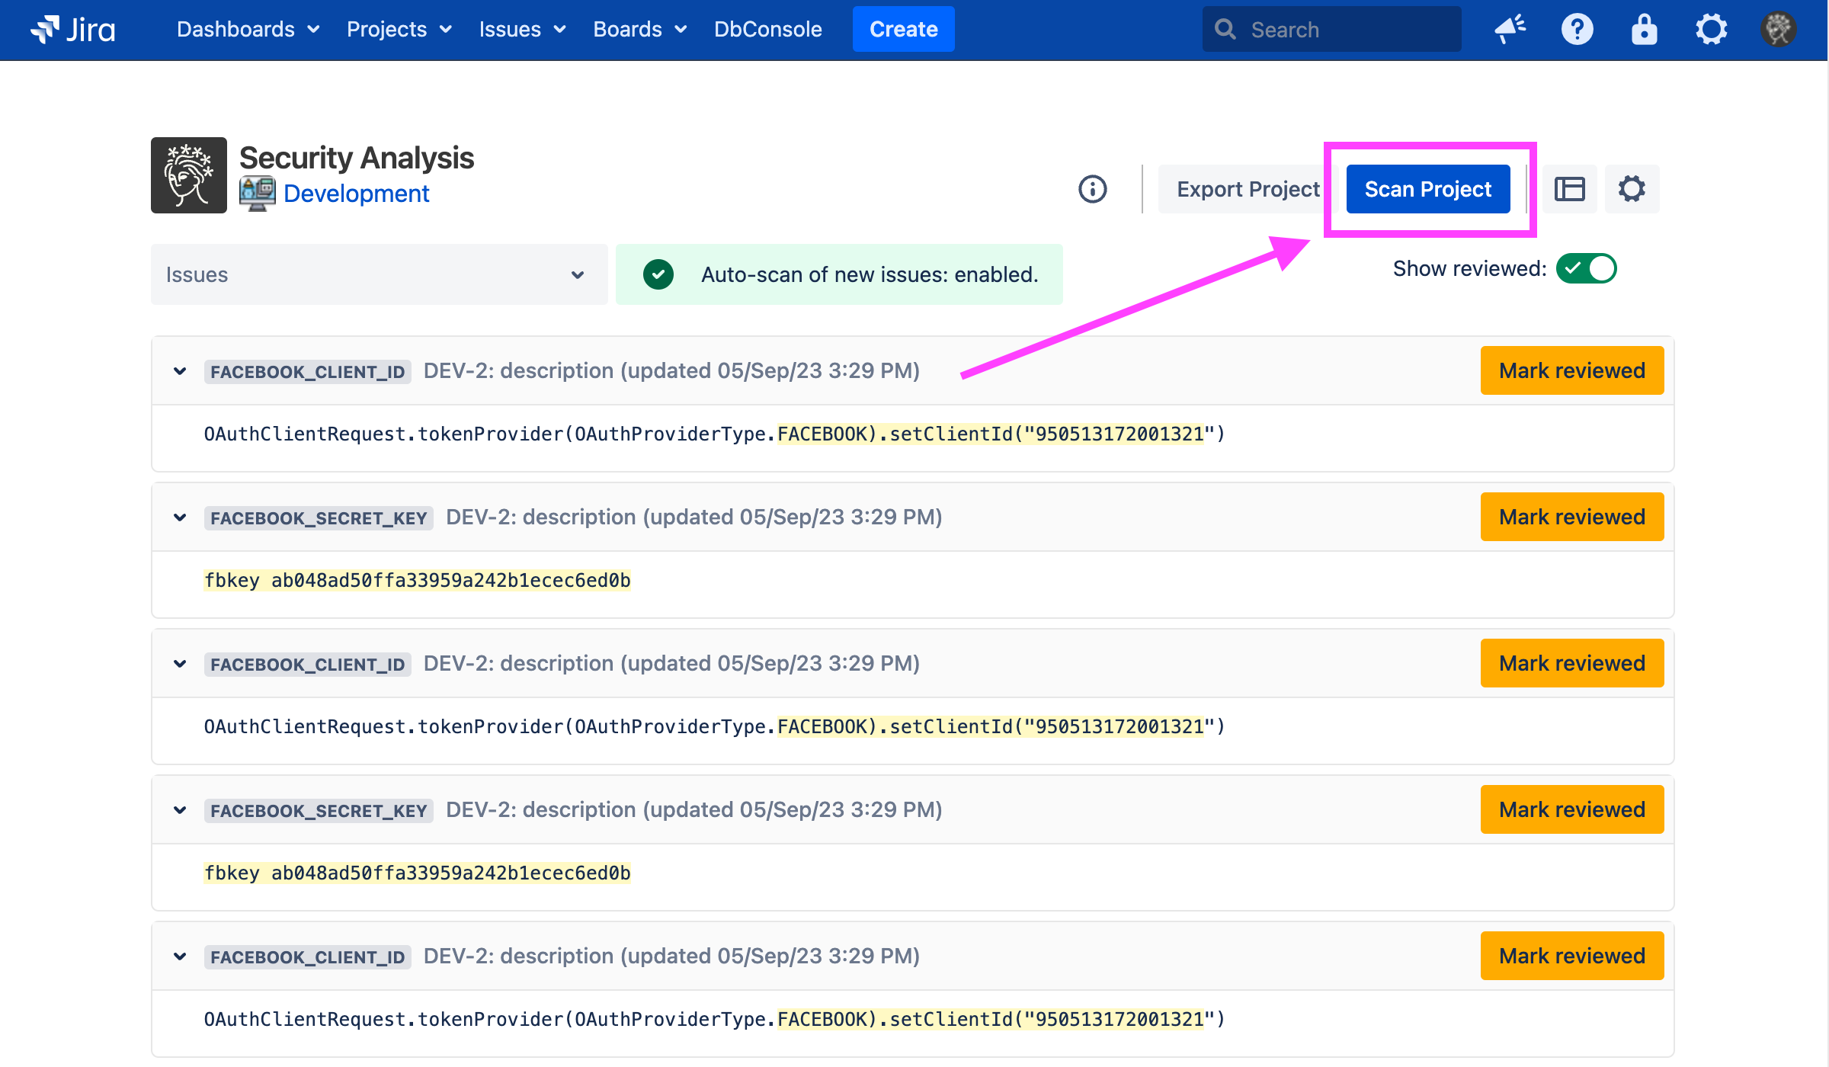Collapse the first FACEBOOK_CLIENT_ID finding
Image resolution: width=1829 pixels, height=1067 pixels.
click(x=180, y=371)
